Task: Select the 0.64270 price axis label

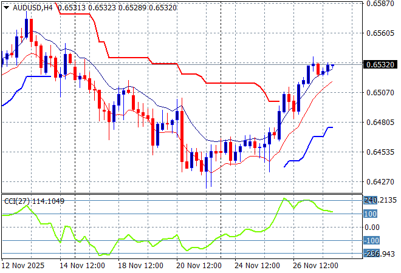Action: pyautogui.click(x=380, y=182)
